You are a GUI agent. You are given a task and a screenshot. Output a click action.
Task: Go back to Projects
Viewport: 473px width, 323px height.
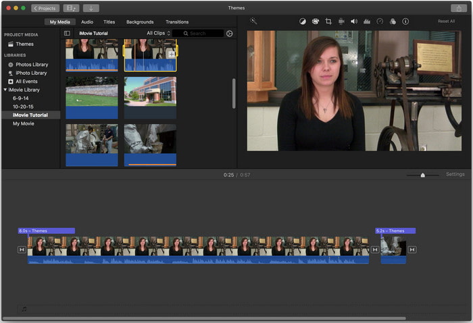45,8
